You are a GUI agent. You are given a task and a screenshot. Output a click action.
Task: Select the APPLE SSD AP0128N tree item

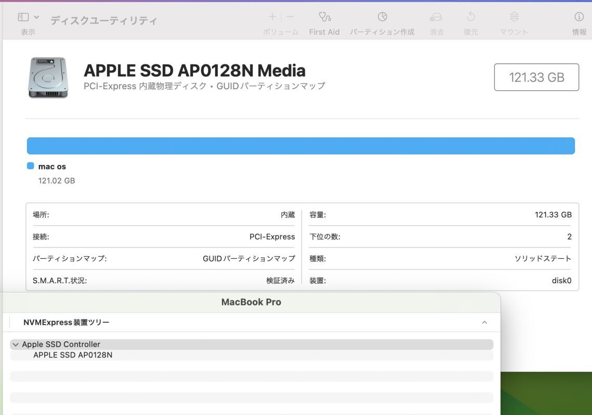[73, 355]
